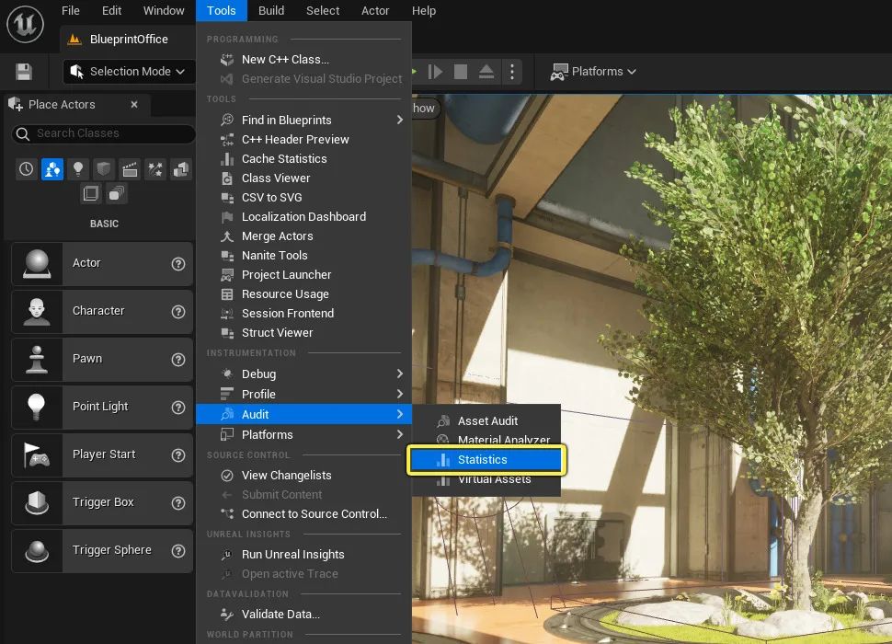Expand Find in Blueprints submenu
892x644 pixels.
(303, 120)
